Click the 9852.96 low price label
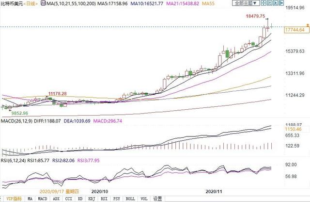 point(19,113)
